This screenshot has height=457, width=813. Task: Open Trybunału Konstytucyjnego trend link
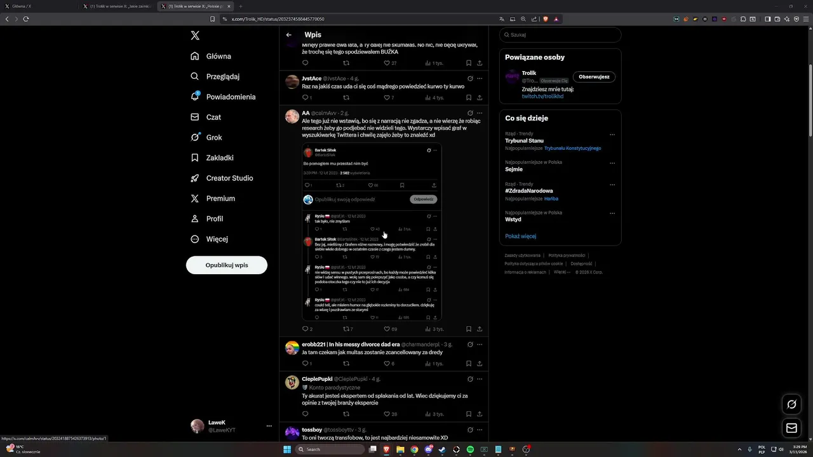[572, 148]
